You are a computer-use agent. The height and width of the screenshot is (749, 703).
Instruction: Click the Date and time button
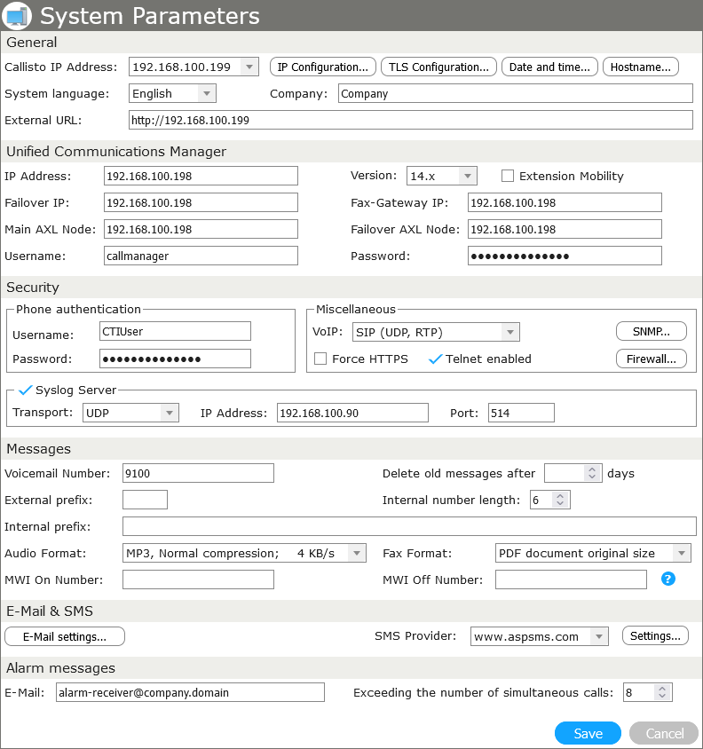click(x=549, y=67)
